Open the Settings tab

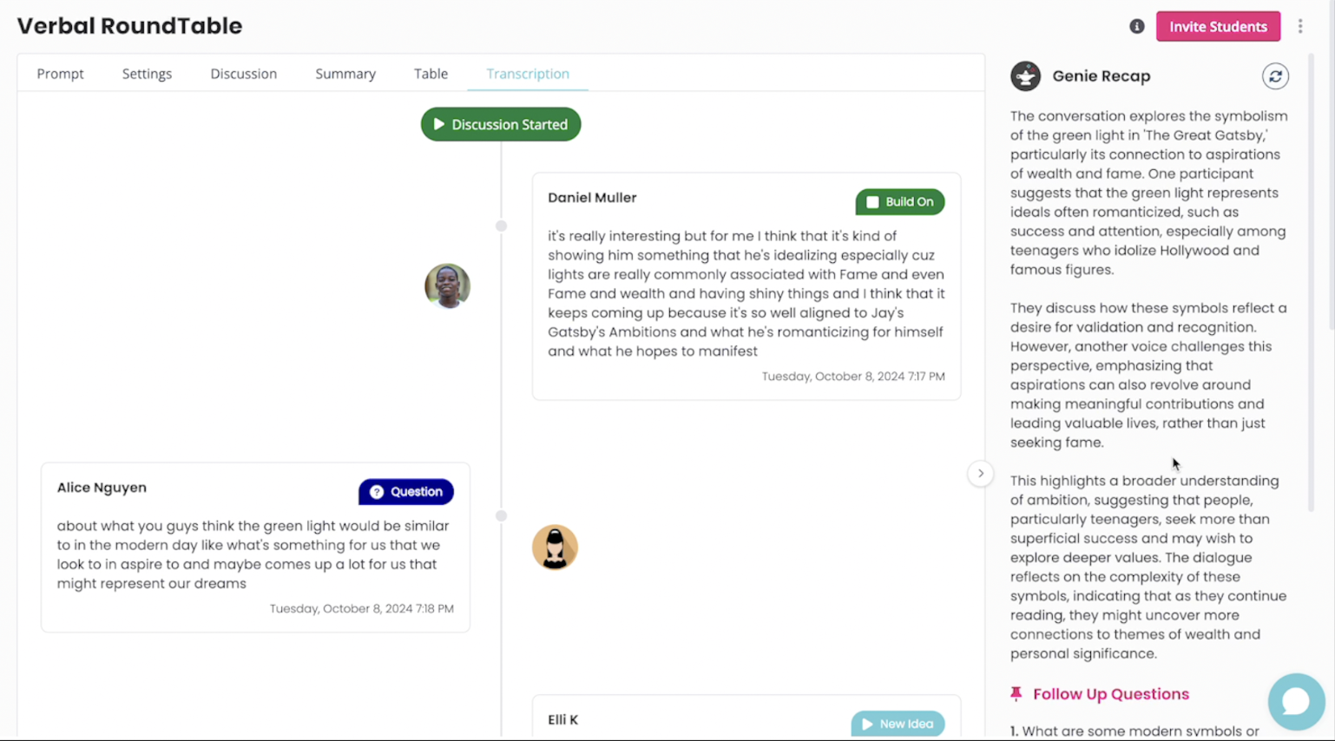[147, 74]
